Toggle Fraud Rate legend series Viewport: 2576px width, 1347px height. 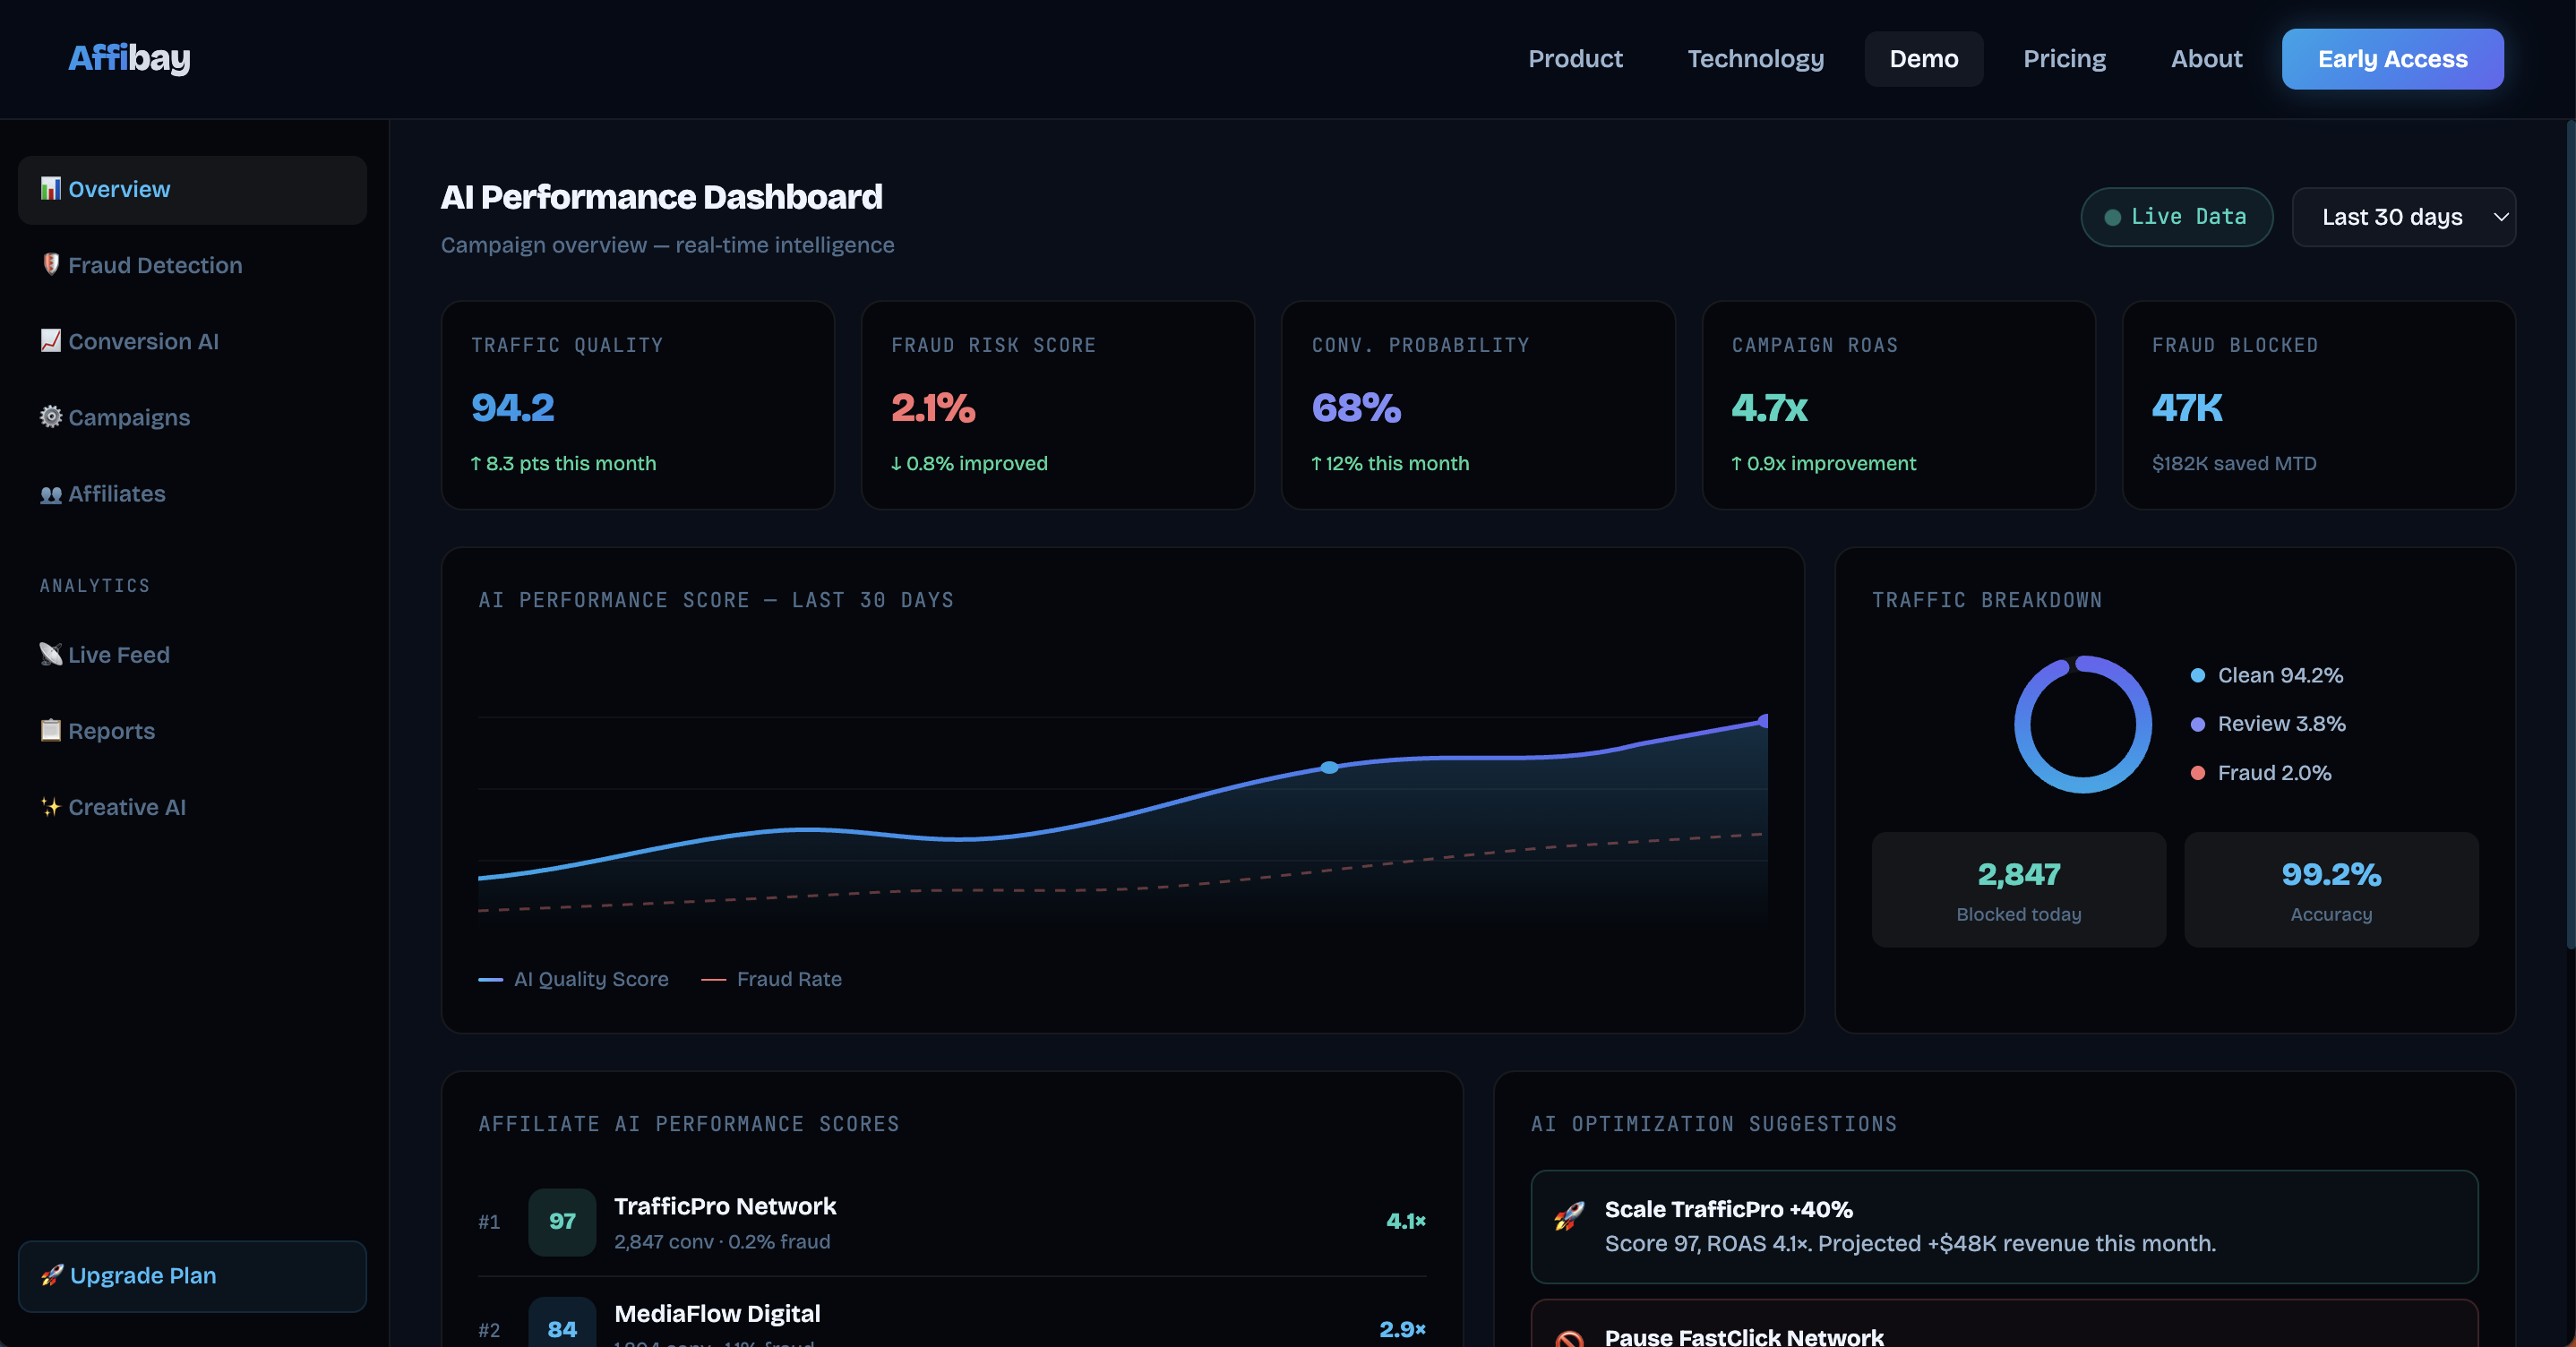(772, 979)
